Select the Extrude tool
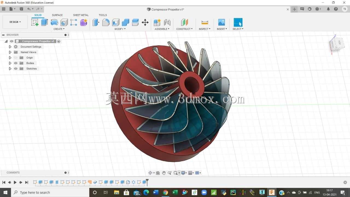The width and height of the screenshot is (350, 197). pos(45,22)
